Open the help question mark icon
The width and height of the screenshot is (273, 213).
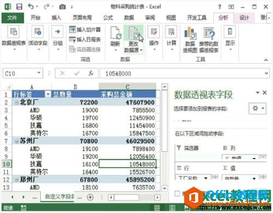coord(219,7)
